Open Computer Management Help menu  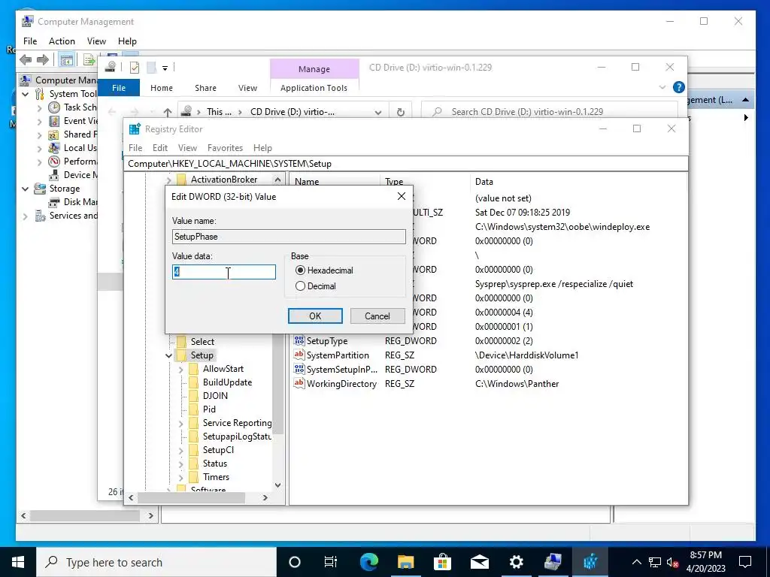click(127, 41)
